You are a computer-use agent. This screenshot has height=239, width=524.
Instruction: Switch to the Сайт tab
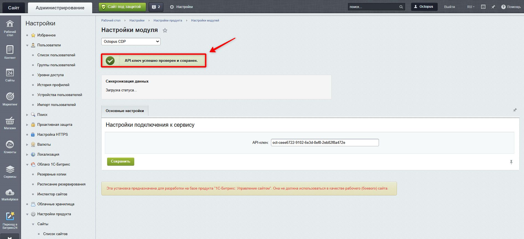pyautogui.click(x=14, y=8)
